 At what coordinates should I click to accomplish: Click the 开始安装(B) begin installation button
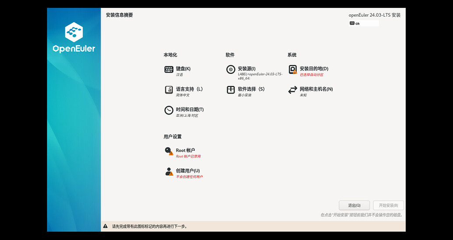[x=388, y=205]
